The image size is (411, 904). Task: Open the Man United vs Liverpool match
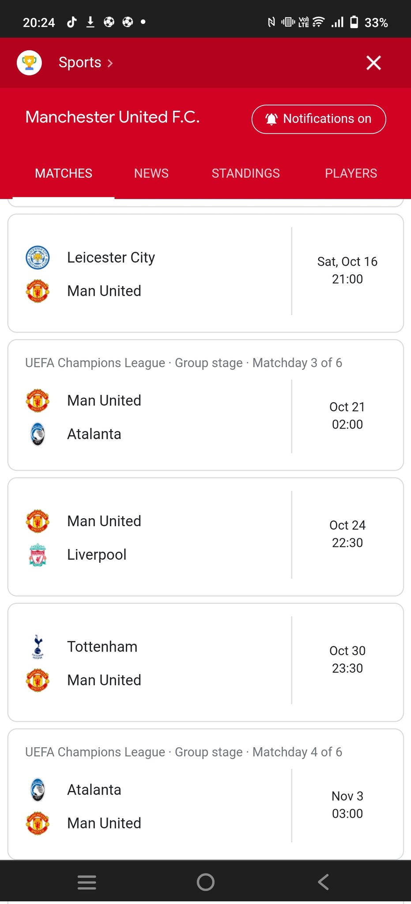click(177, 537)
